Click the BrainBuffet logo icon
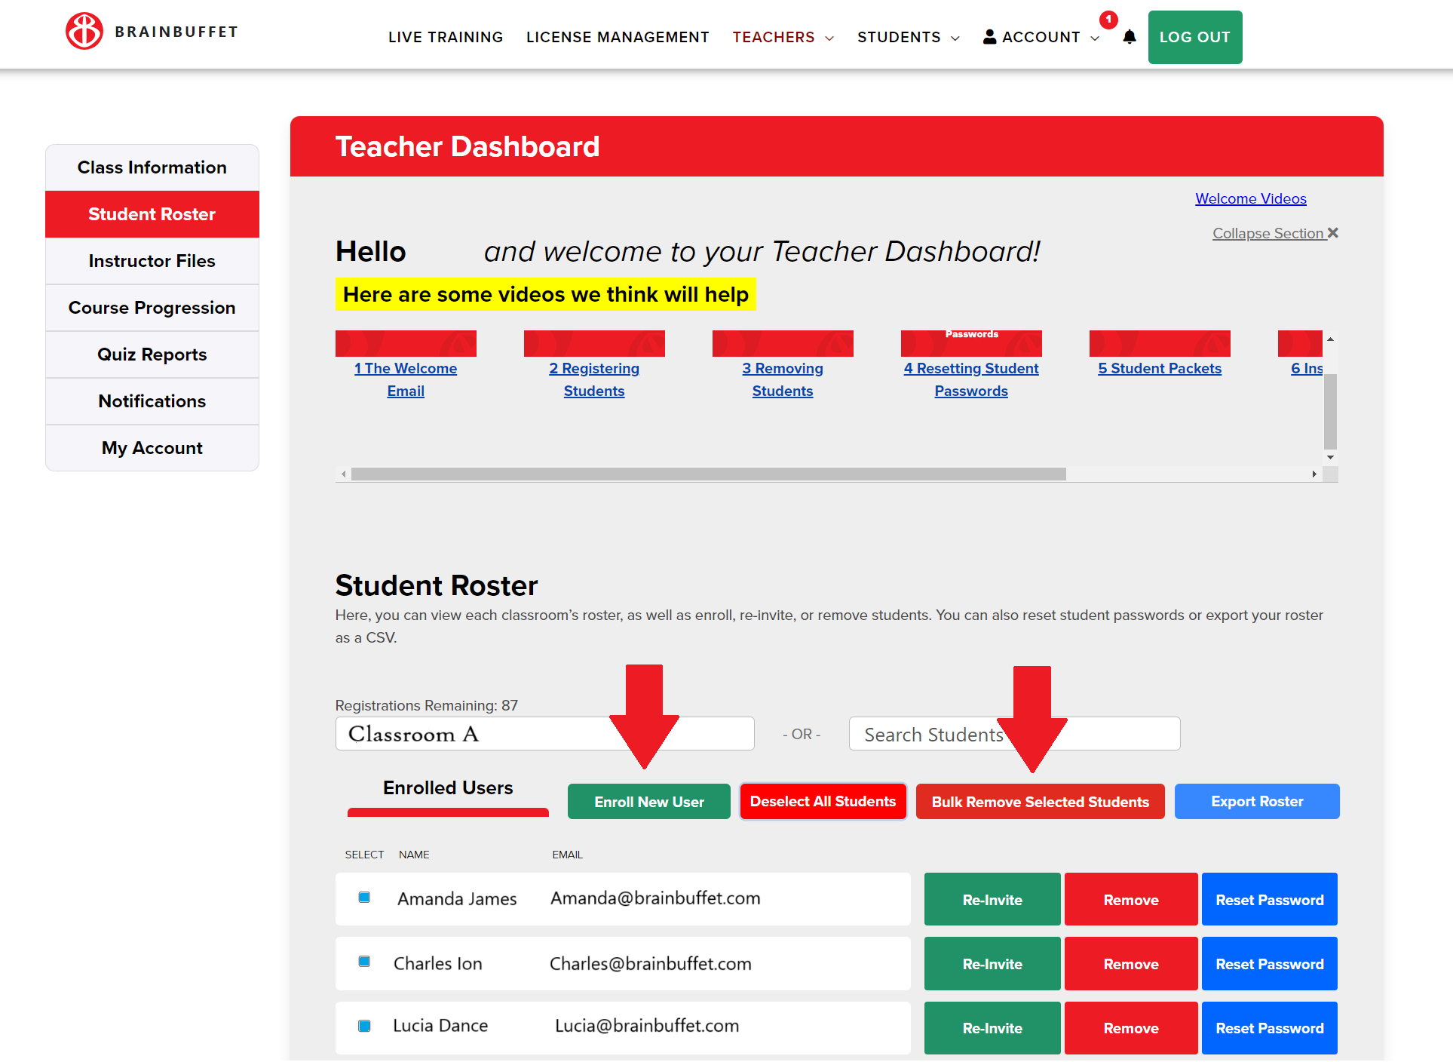This screenshot has height=1062, width=1453. (84, 32)
